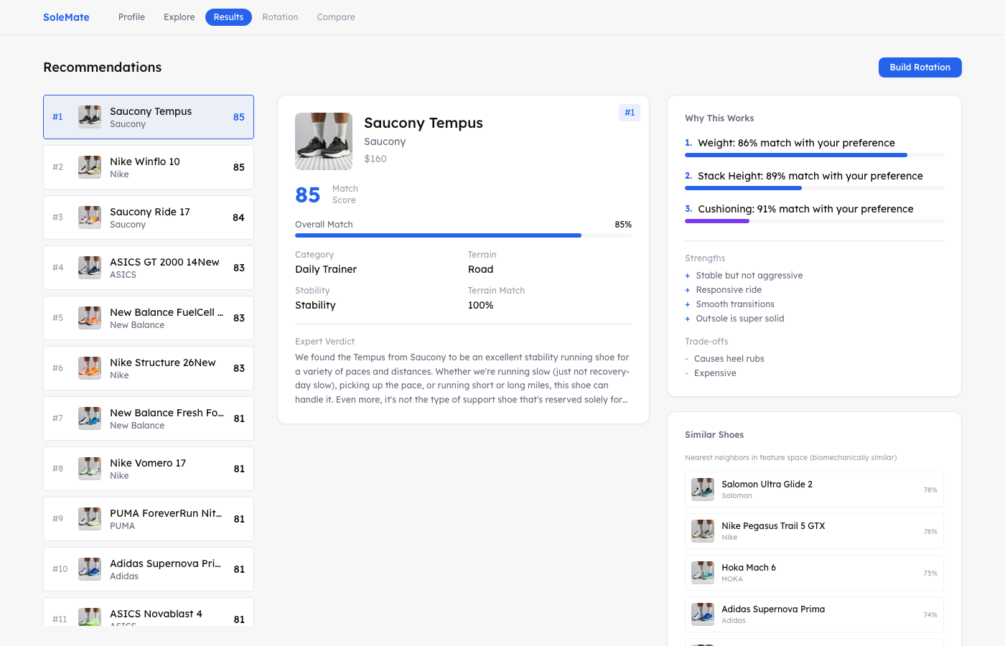Click the #1 rank badge
This screenshot has width=1005, height=646.
pos(630,113)
